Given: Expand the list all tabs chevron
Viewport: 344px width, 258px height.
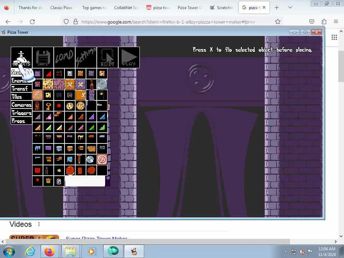Looking at the screenshot, I should coord(290,8).
